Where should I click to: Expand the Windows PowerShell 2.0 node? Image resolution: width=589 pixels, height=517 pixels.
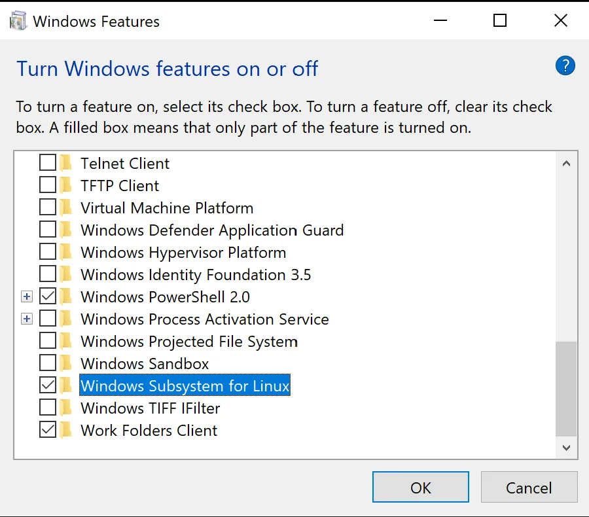27,296
